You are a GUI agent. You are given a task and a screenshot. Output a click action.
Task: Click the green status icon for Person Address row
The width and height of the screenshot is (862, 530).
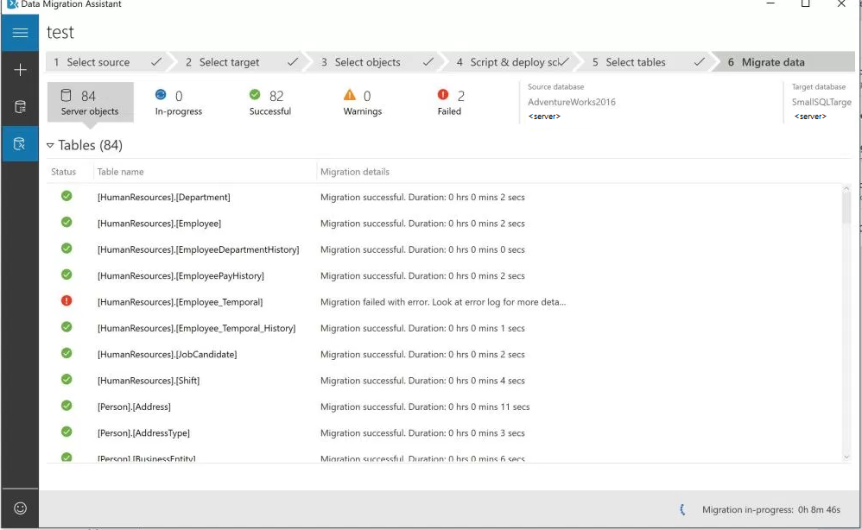click(67, 406)
